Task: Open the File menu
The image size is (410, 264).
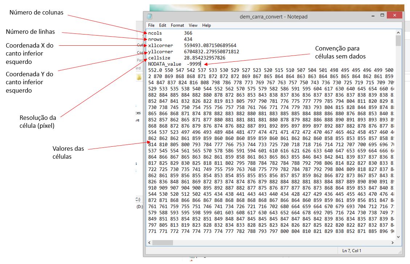Action: [x=151, y=25]
